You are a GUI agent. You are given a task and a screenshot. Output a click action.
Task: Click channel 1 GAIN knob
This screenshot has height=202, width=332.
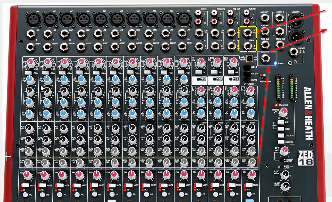coord(31,63)
